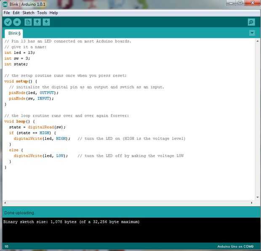Click comment 'turn the LED off by making'
The width and height of the screenshot is (261, 251).
pyautogui.click(x=130, y=156)
